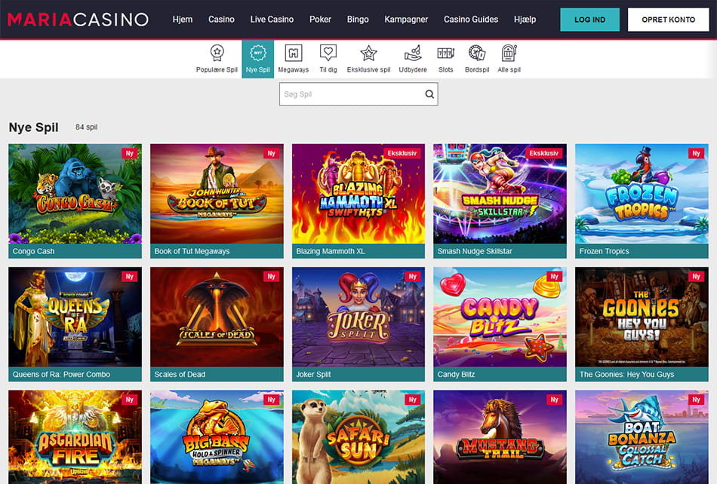Image resolution: width=717 pixels, height=484 pixels.
Task: Click the Maria Casino logo
Action: (x=78, y=19)
